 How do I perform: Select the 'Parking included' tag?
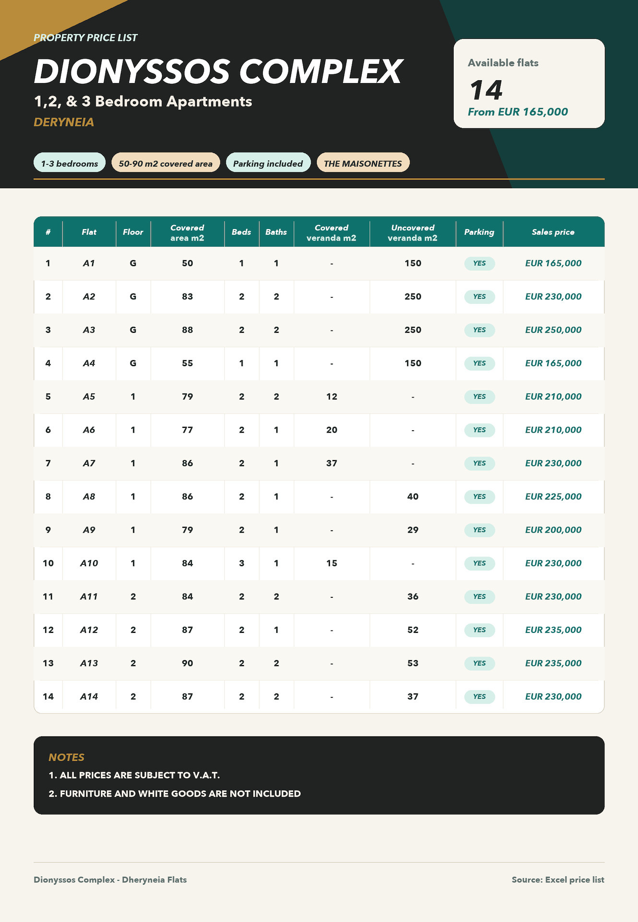268,163
